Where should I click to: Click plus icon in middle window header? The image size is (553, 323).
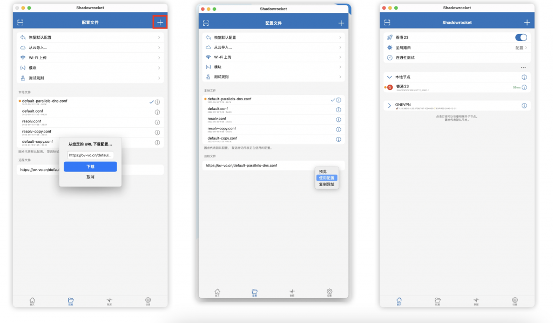pyautogui.click(x=341, y=23)
